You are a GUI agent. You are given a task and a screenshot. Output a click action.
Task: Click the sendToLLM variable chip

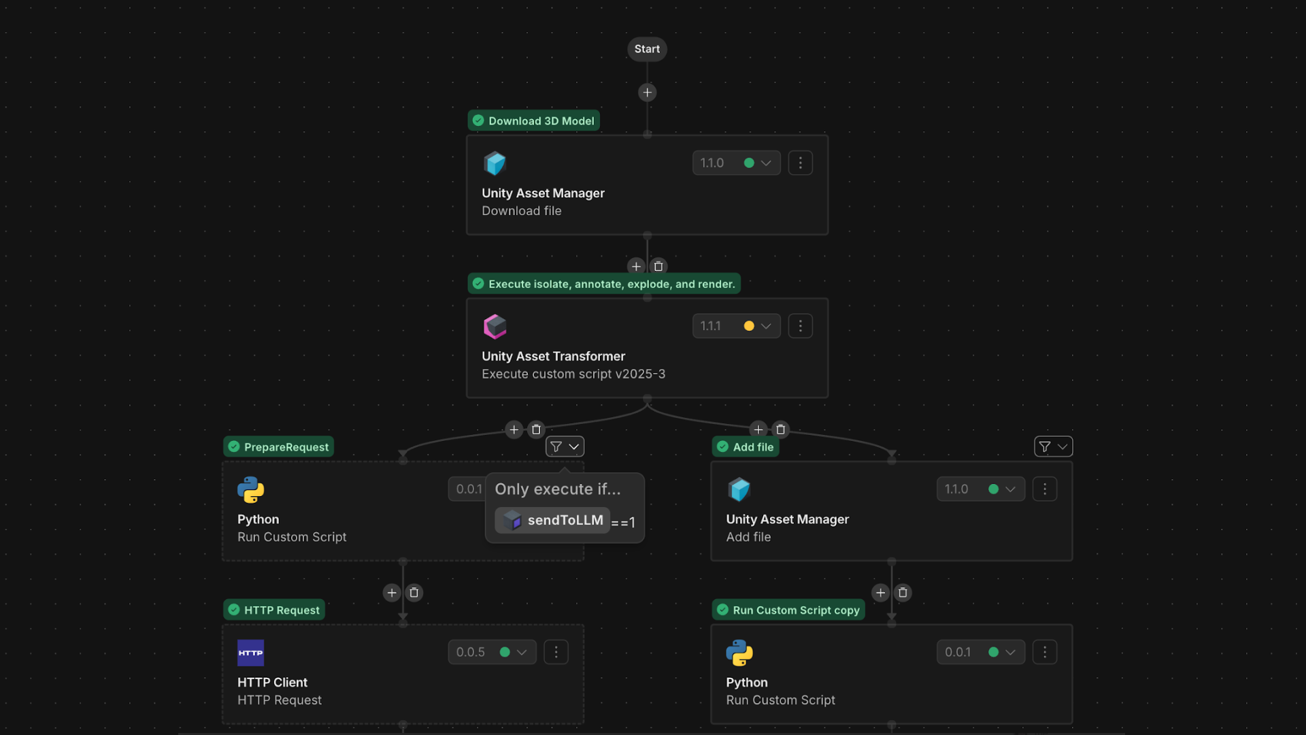click(x=552, y=521)
